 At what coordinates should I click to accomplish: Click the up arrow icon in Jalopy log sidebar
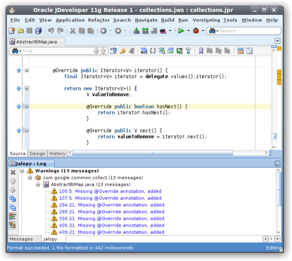pos(13,181)
